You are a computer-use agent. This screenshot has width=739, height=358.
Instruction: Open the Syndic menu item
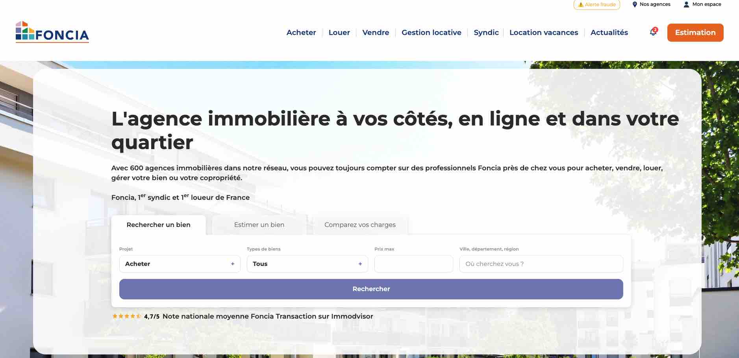pyautogui.click(x=486, y=33)
